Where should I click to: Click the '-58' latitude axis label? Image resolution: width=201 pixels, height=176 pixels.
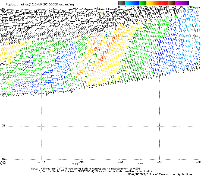tap(2, 126)
